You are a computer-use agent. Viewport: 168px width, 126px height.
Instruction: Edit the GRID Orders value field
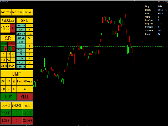click(x=29, y=30)
